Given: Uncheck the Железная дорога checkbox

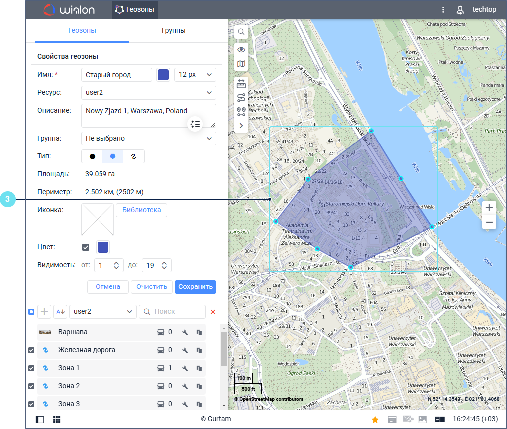Looking at the screenshot, I should point(31,350).
